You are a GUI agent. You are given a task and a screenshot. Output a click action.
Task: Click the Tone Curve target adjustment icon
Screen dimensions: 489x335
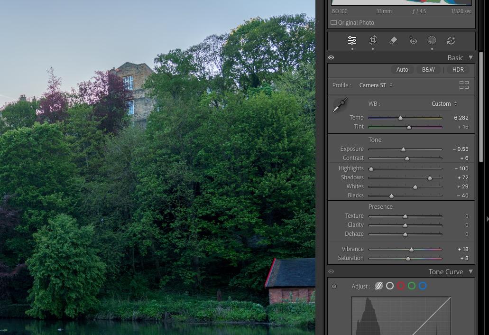(334, 286)
